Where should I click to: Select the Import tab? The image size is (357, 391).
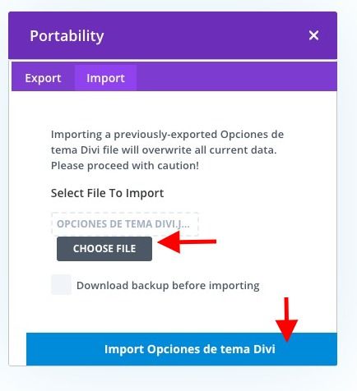pyautogui.click(x=105, y=78)
